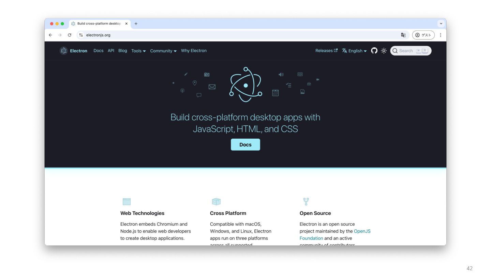Open the GitHub repository icon
Viewport: 491px width, 276px height.
point(374,51)
